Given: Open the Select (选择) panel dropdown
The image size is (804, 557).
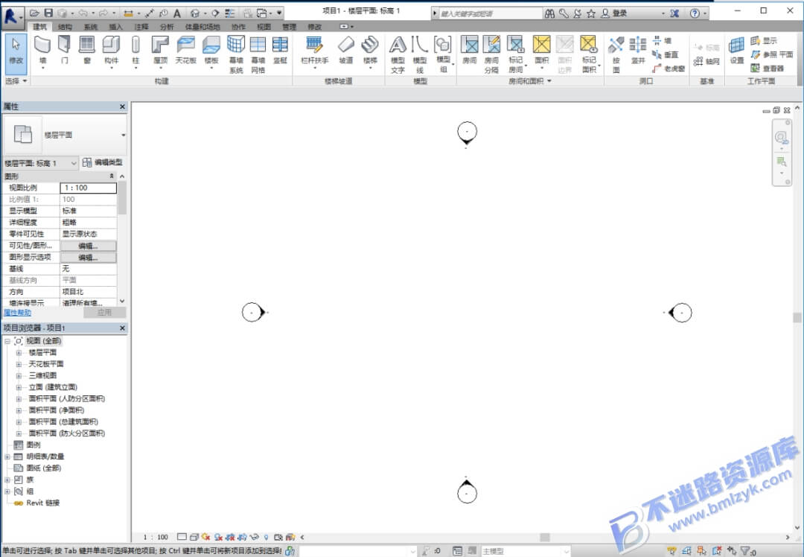Looking at the screenshot, I should pos(16,81).
